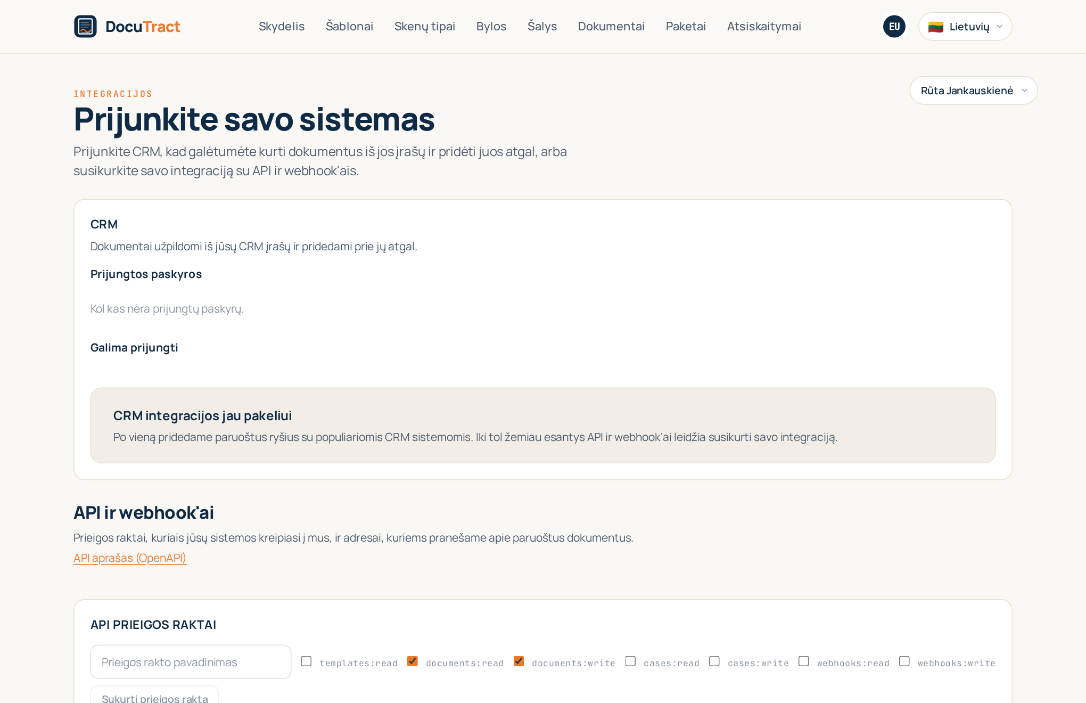Image resolution: width=1086 pixels, height=703 pixels.
Task: Click the 'Prijungtos paskyros' subheading
Action: 146,274
